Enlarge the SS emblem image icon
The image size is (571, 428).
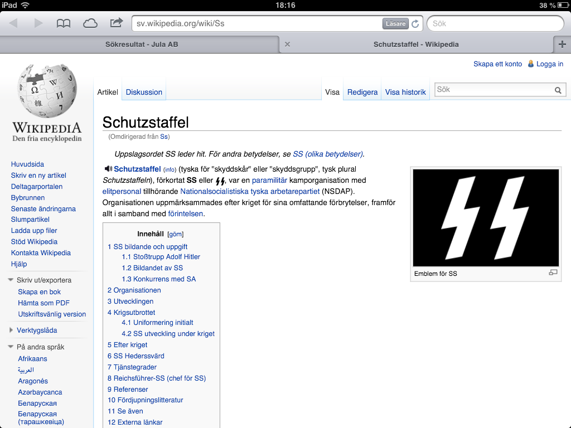(x=553, y=273)
